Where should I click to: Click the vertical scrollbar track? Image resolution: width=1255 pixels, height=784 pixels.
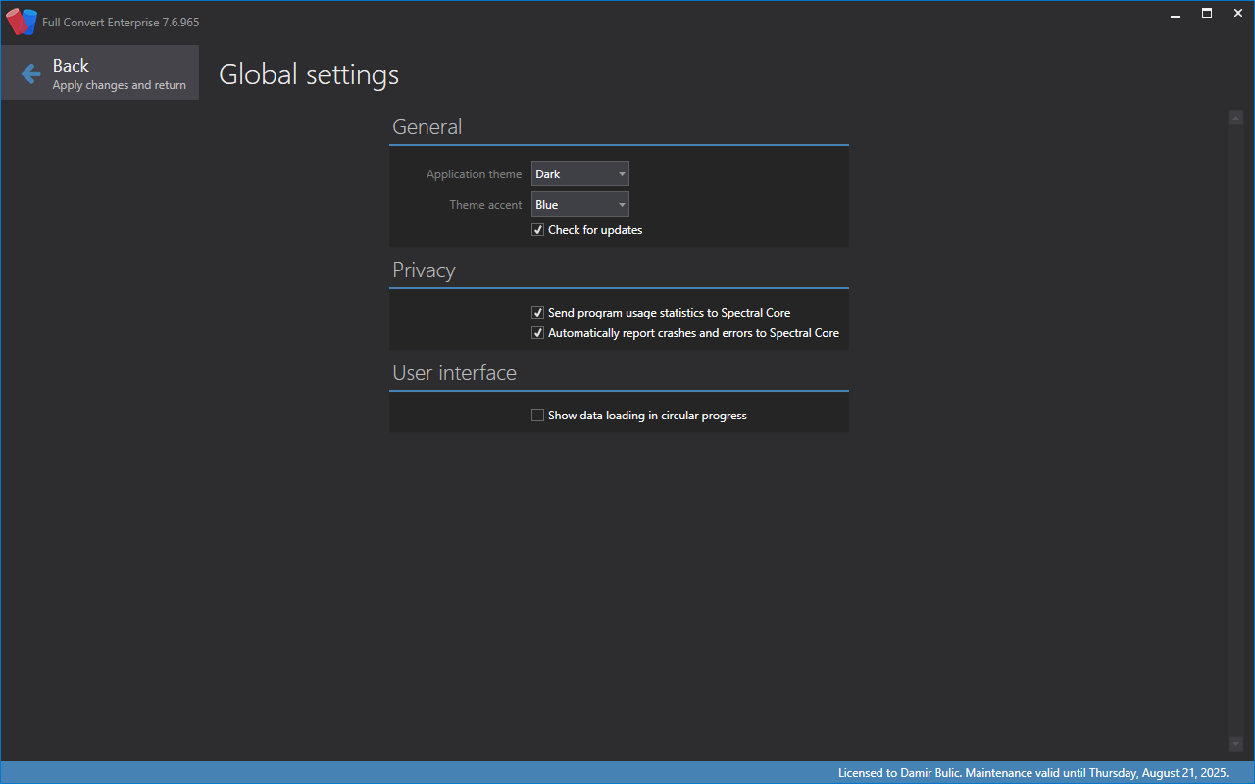1235,431
